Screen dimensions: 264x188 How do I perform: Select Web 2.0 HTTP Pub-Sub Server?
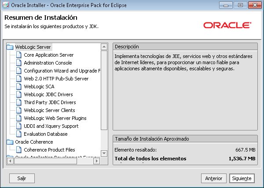pos(56,79)
